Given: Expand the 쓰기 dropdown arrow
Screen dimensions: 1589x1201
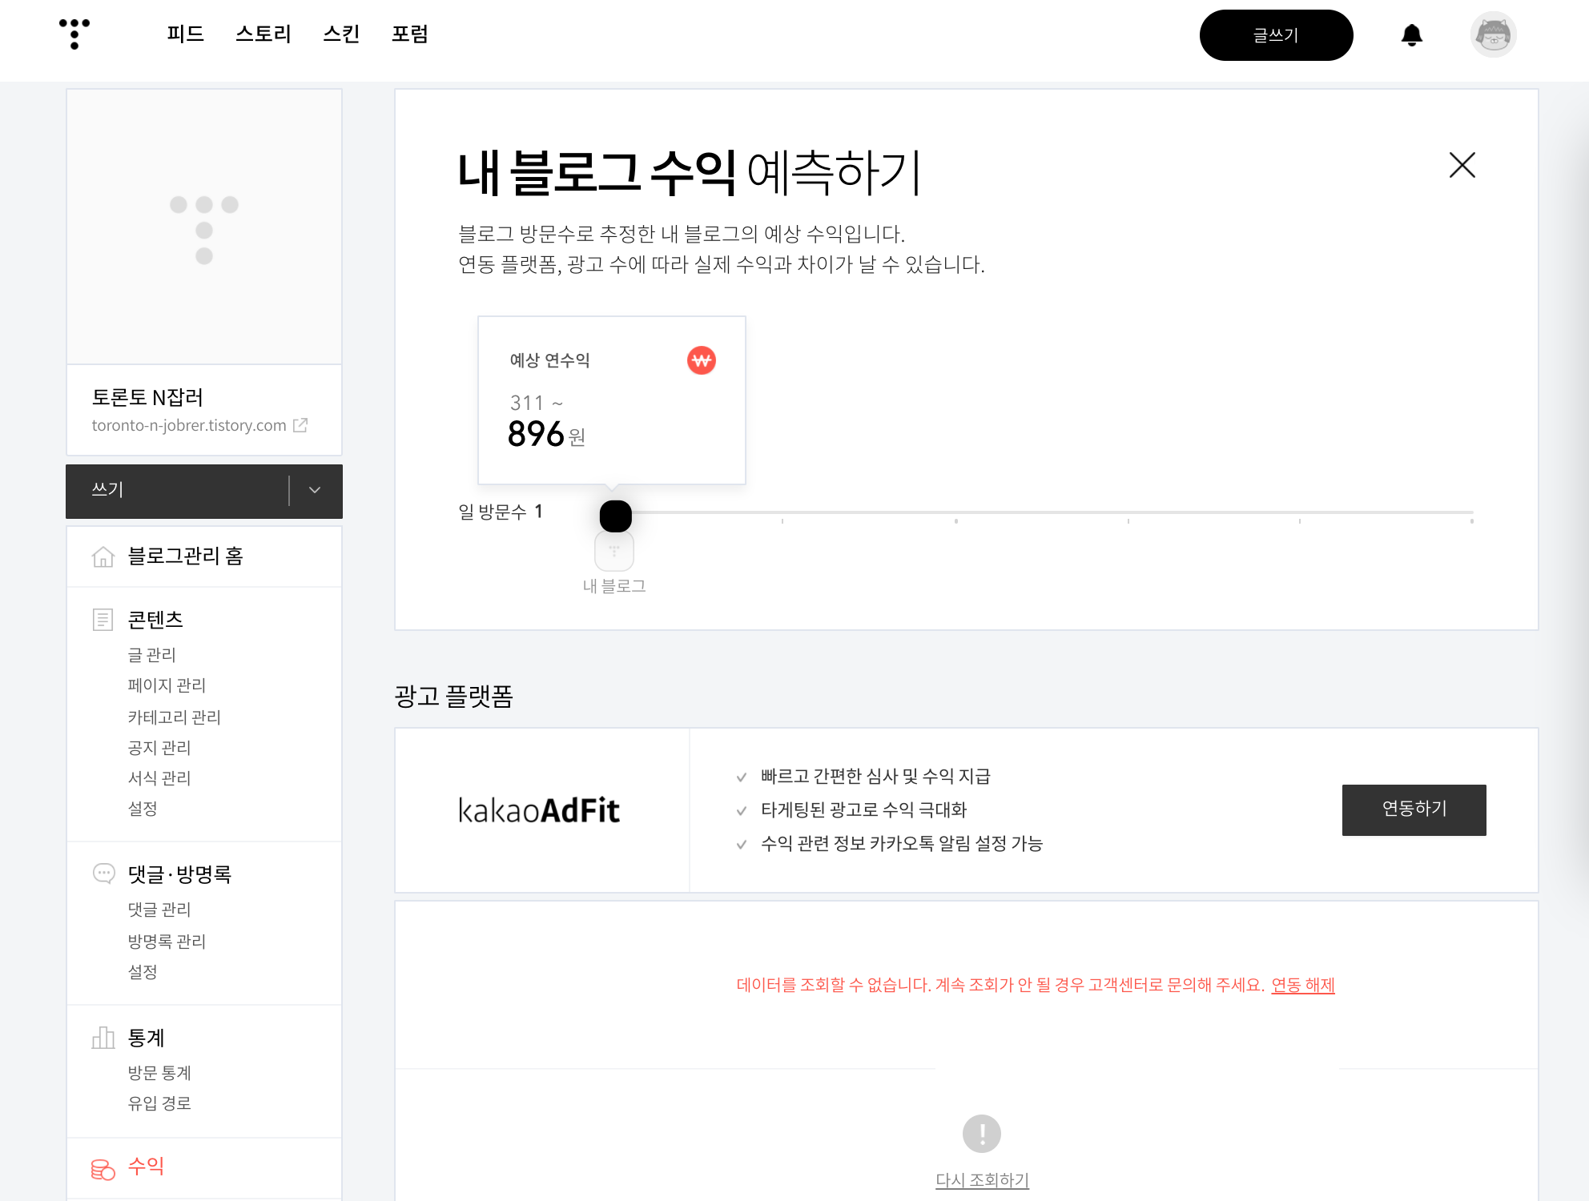Looking at the screenshot, I should (x=315, y=490).
